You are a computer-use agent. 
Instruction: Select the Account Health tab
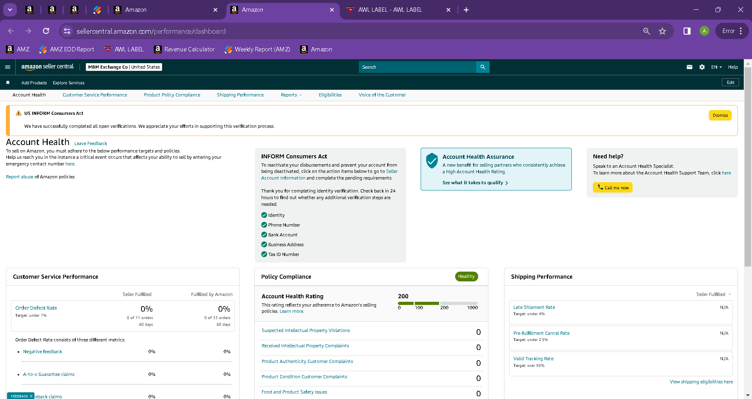coord(29,95)
